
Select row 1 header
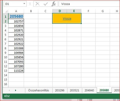pyautogui.click(x=5, y=16)
